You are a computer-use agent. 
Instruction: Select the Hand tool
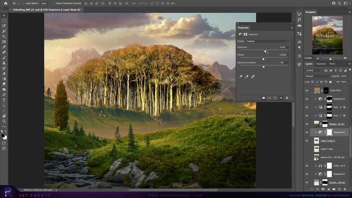tap(4, 116)
